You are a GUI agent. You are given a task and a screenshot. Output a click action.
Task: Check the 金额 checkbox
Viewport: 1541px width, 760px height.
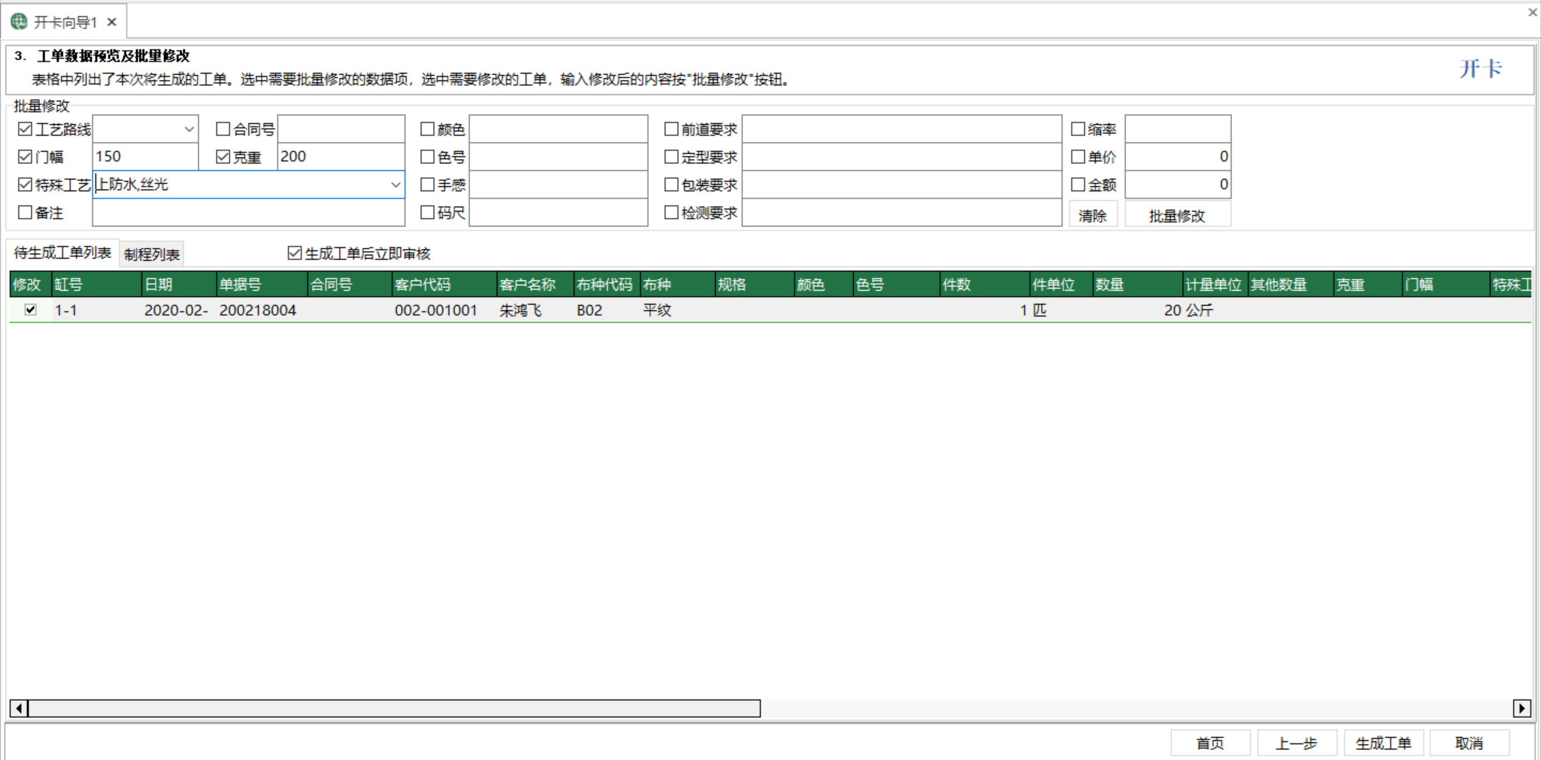click(x=1078, y=185)
